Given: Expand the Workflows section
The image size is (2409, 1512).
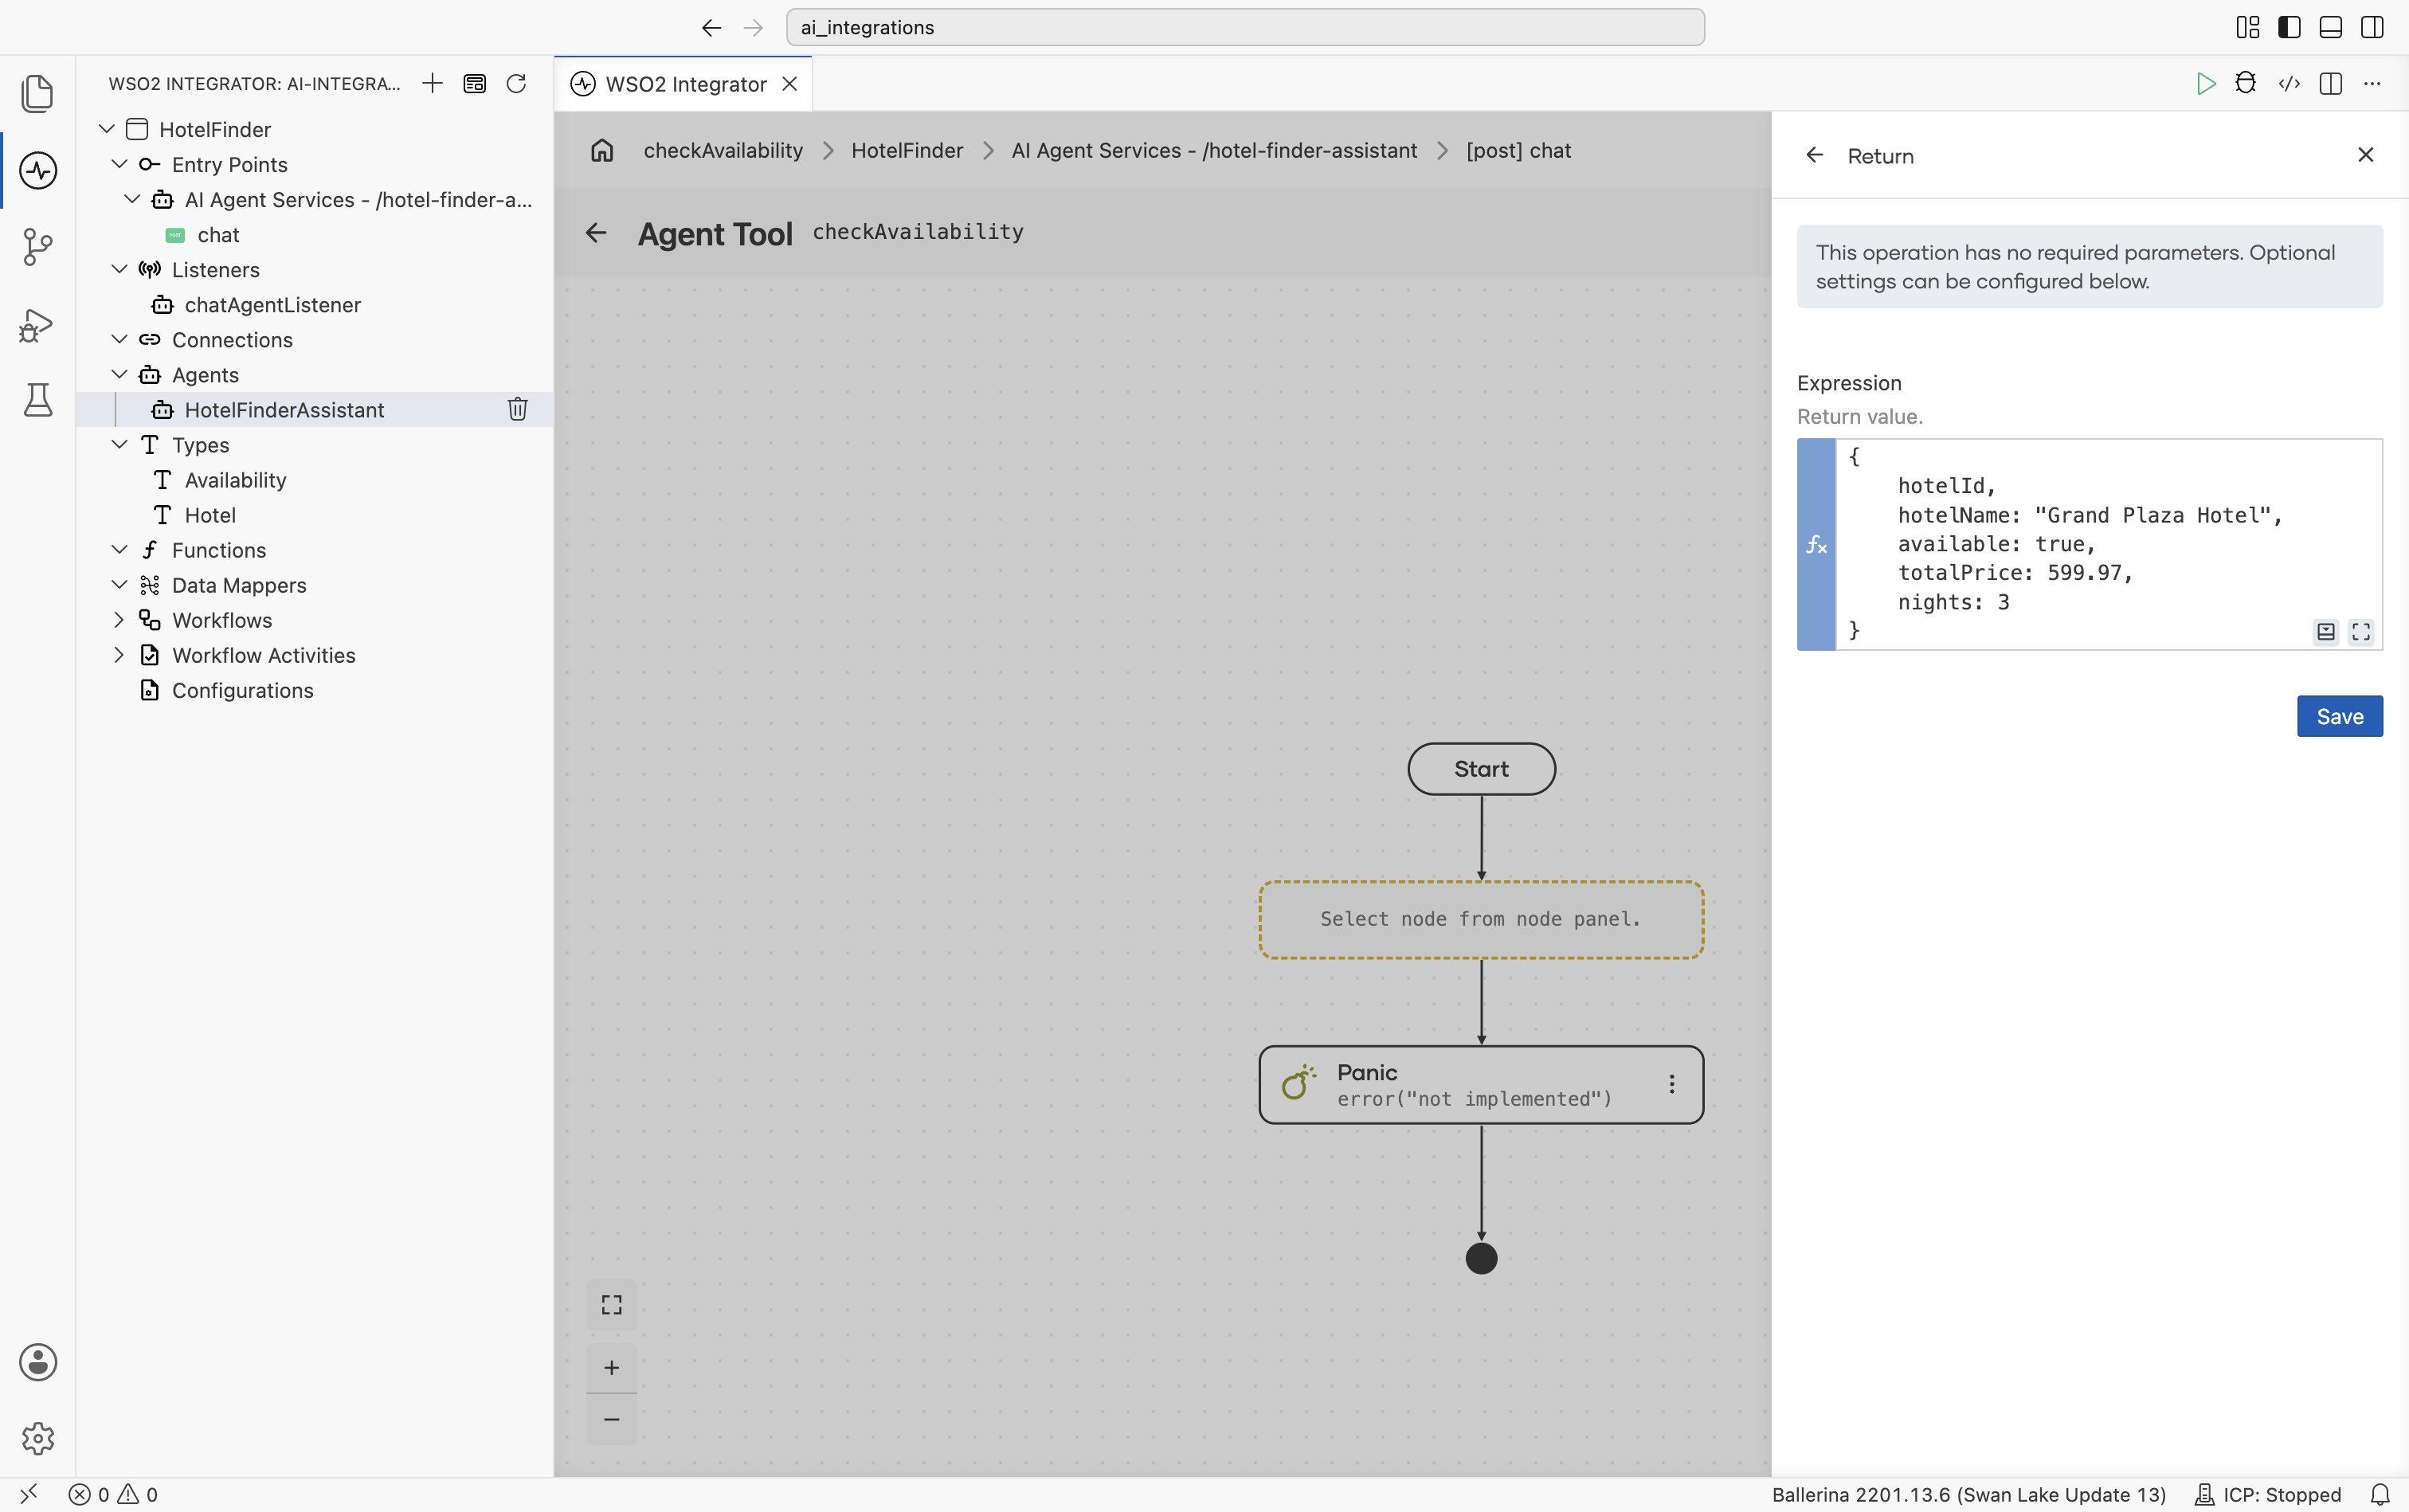Looking at the screenshot, I should pyautogui.click(x=120, y=620).
